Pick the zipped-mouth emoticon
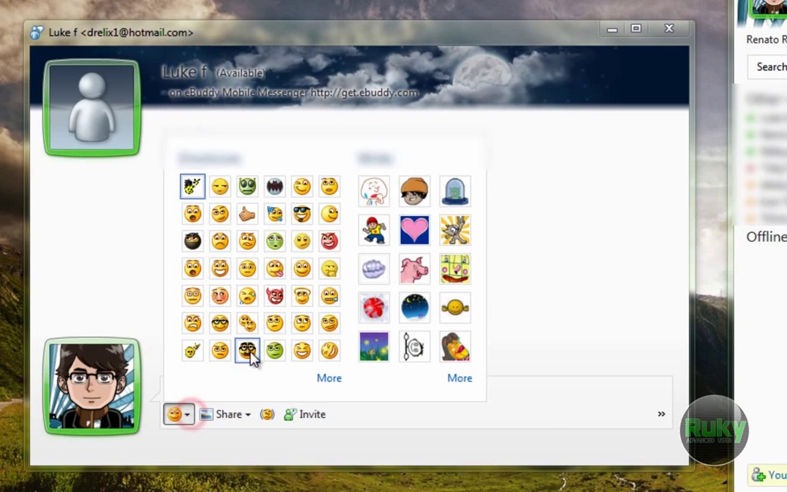This screenshot has height=492, width=787. (329, 296)
